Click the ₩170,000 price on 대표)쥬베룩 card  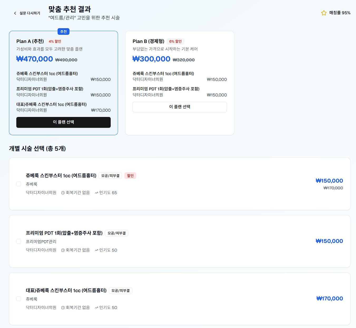330,298
